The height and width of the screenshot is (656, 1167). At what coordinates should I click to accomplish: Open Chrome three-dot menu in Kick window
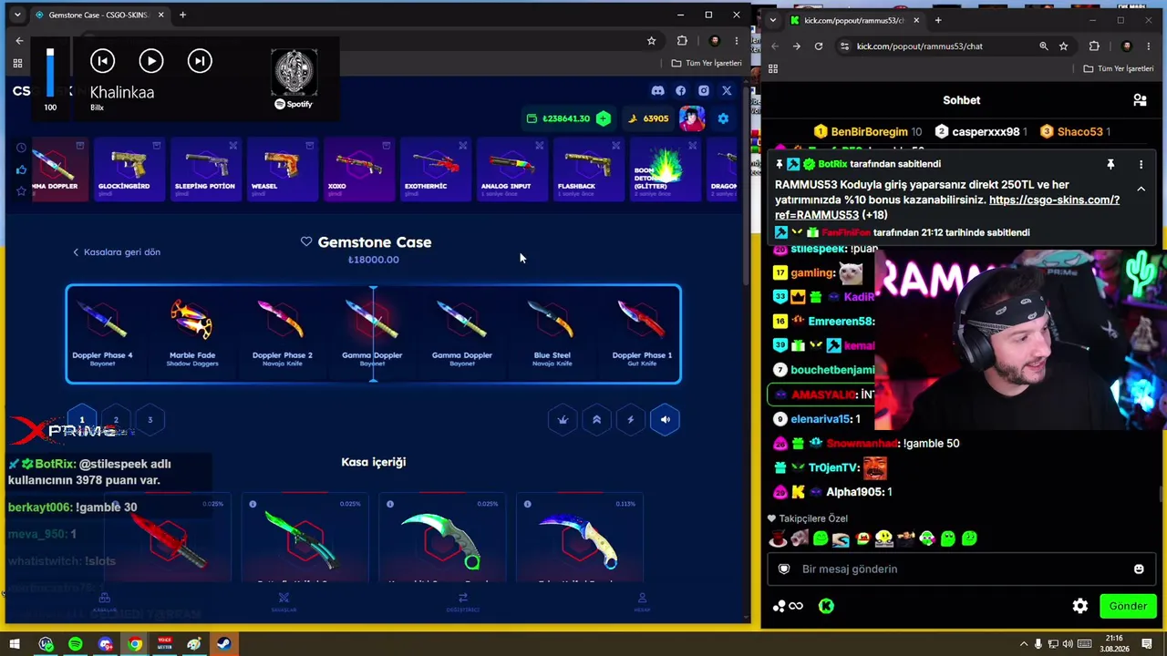coord(1149,46)
